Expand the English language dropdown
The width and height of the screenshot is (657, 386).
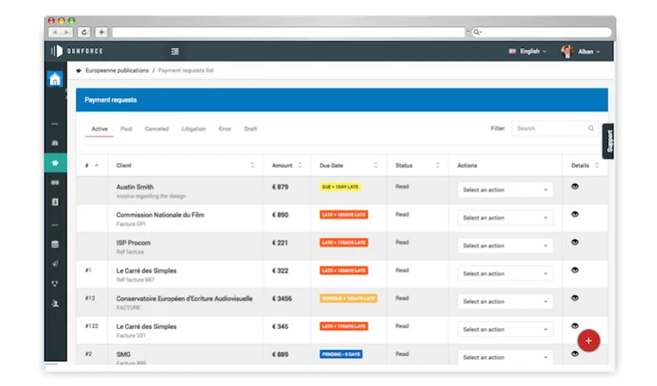527,51
